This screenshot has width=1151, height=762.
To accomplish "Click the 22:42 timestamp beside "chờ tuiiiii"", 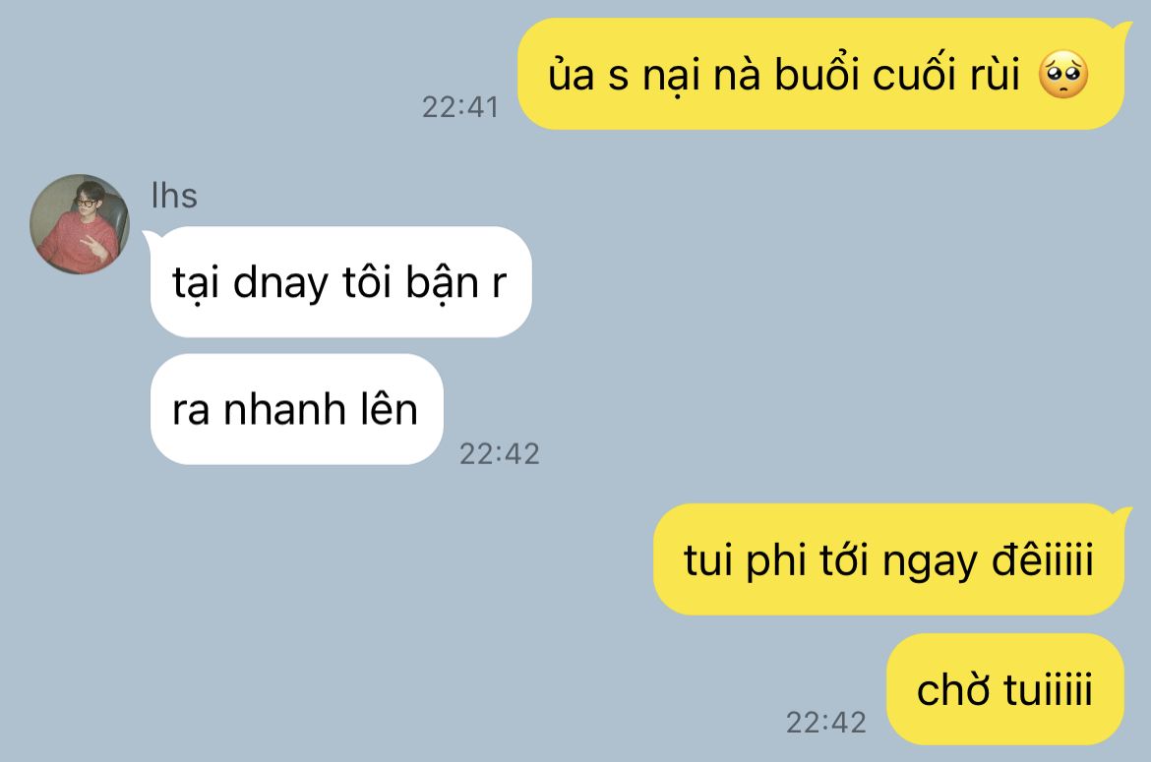I will click(825, 723).
